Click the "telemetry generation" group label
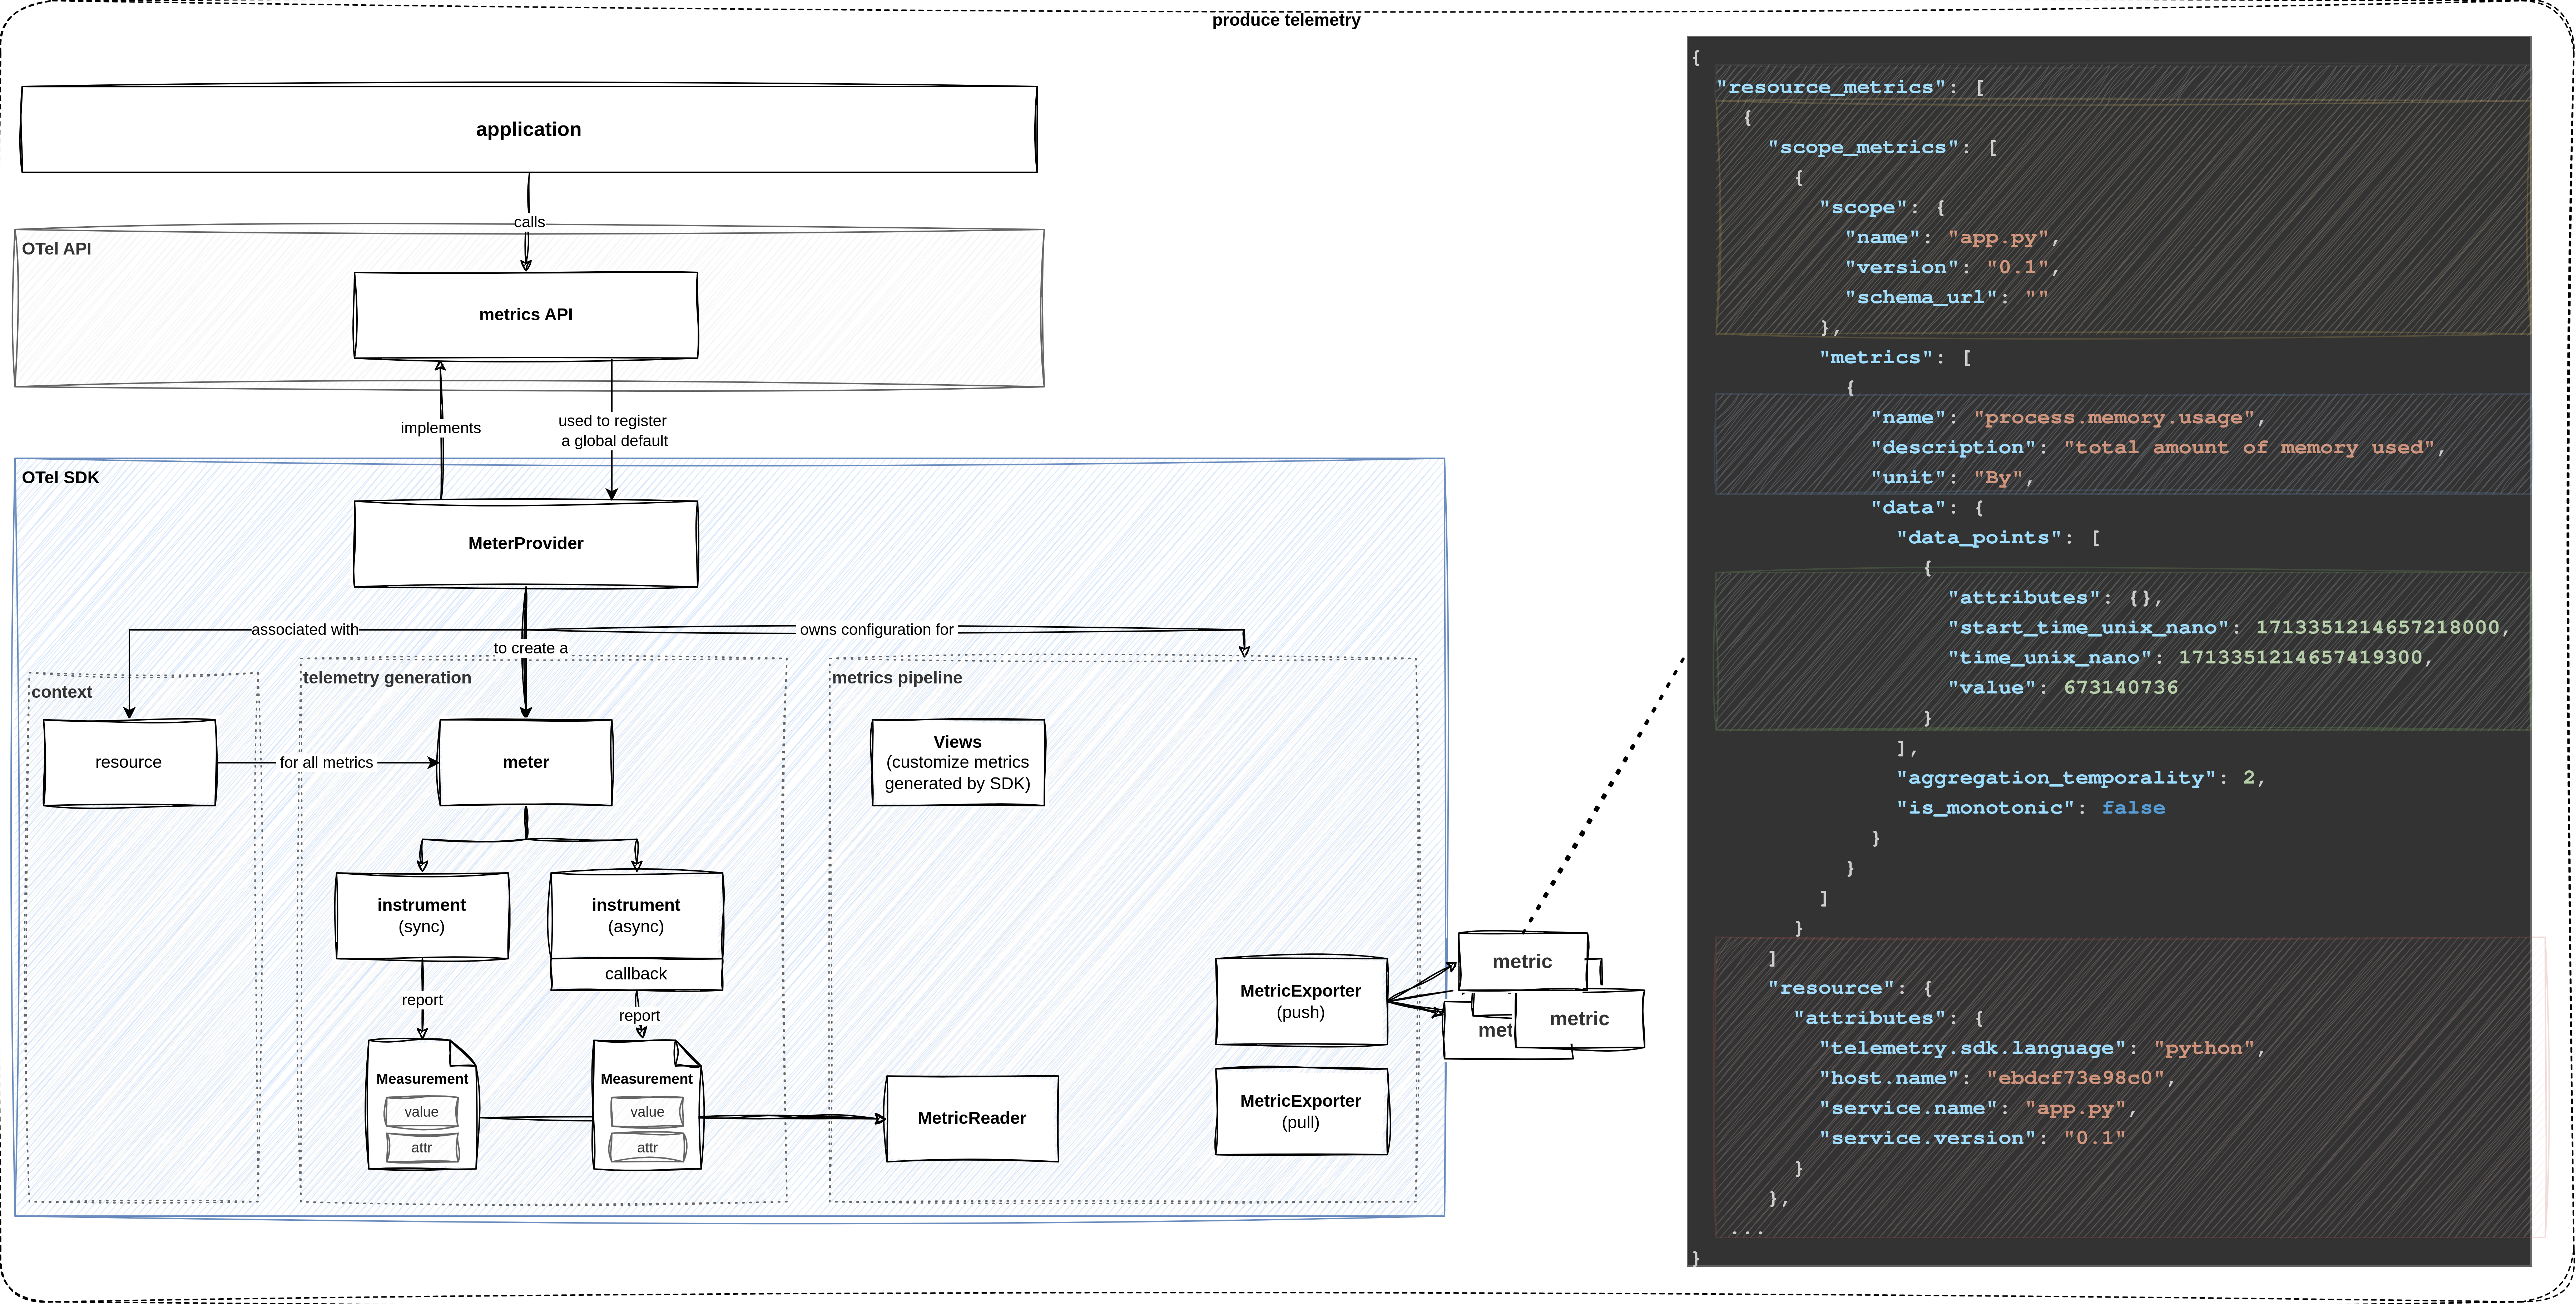 tap(387, 678)
